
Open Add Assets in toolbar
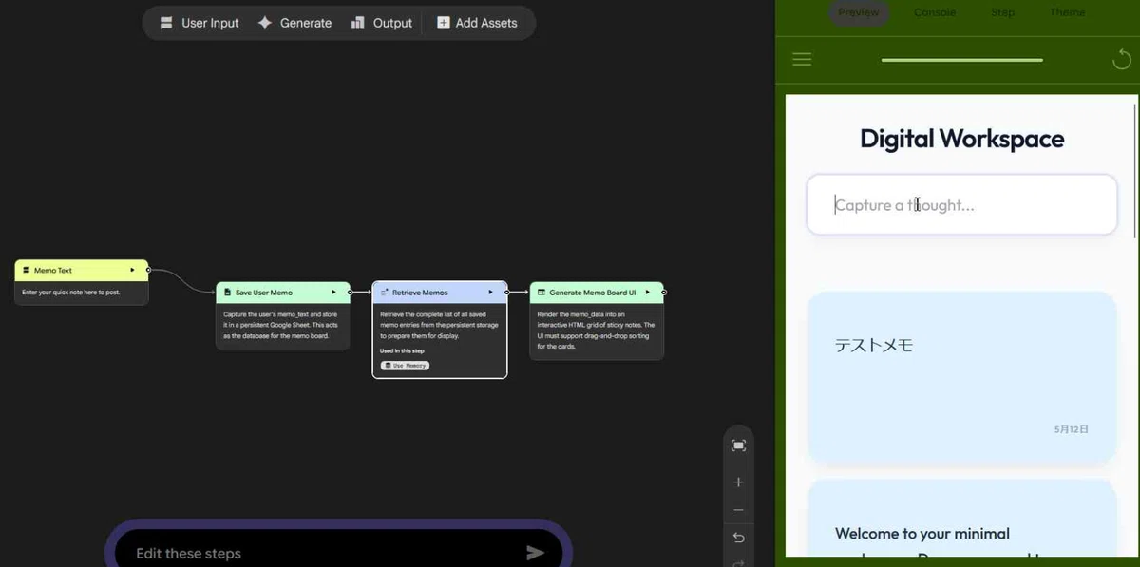(x=477, y=23)
